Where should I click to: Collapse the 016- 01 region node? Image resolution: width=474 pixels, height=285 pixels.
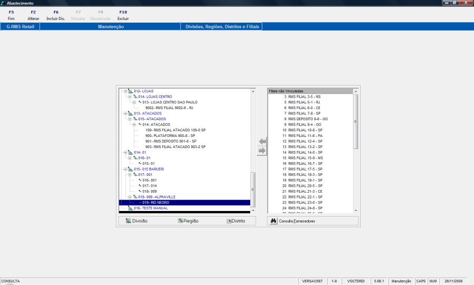(x=130, y=158)
